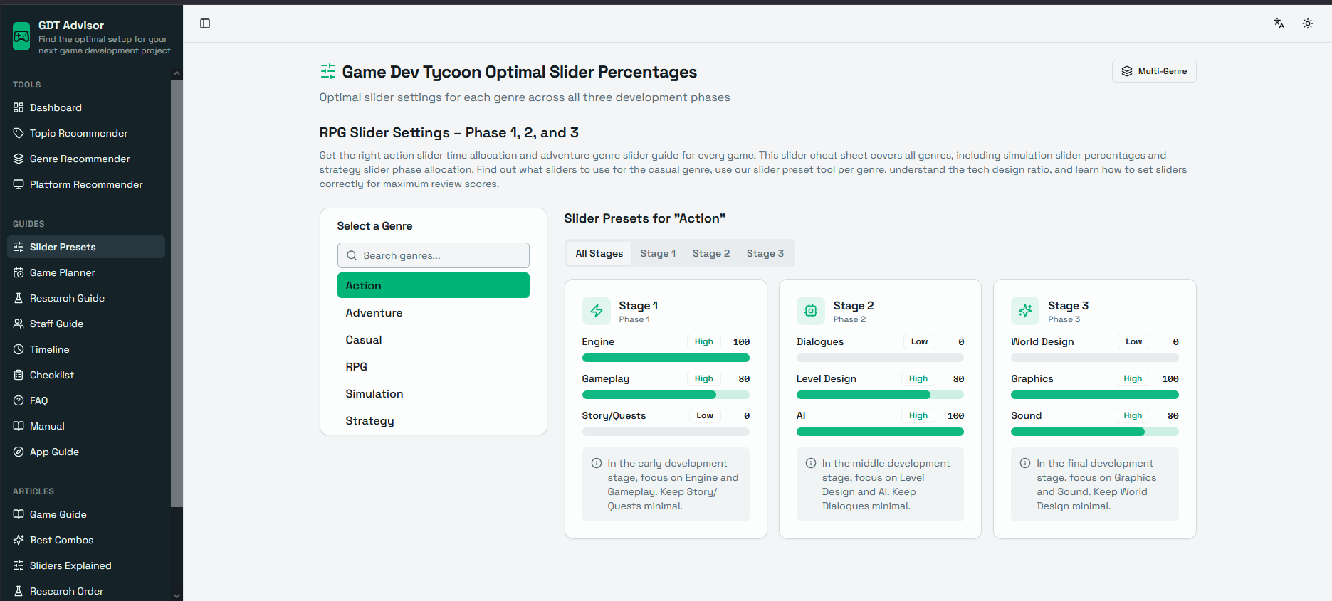Click the Research Guide flask icon
The height and width of the screenshot is (601, 1332).
click(19, 298)
